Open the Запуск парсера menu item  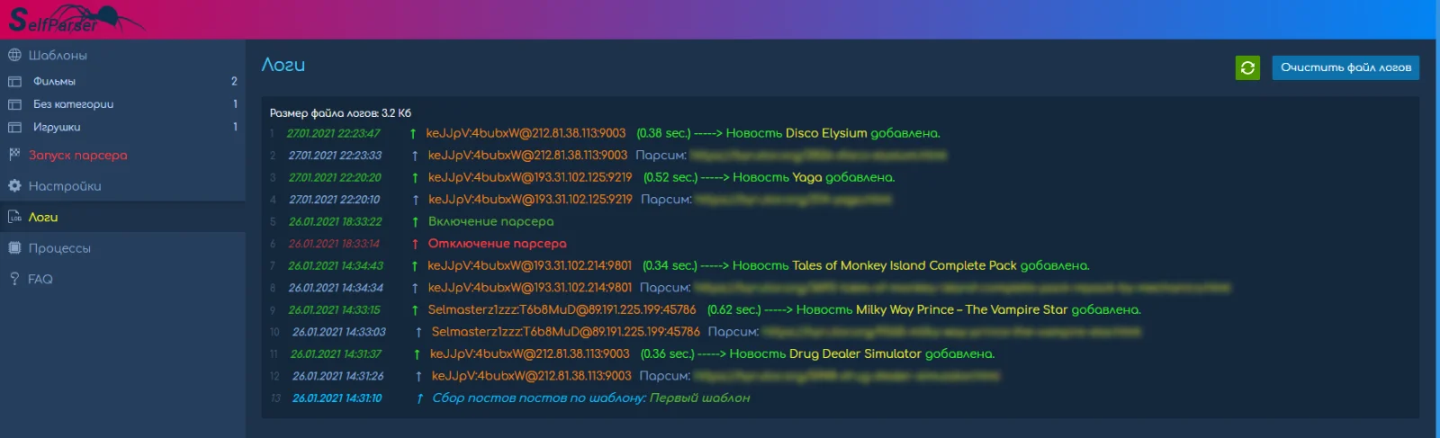(x=77, y=156)
